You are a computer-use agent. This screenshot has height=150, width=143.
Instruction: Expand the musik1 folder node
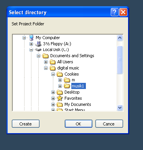[x=60, y=86]
